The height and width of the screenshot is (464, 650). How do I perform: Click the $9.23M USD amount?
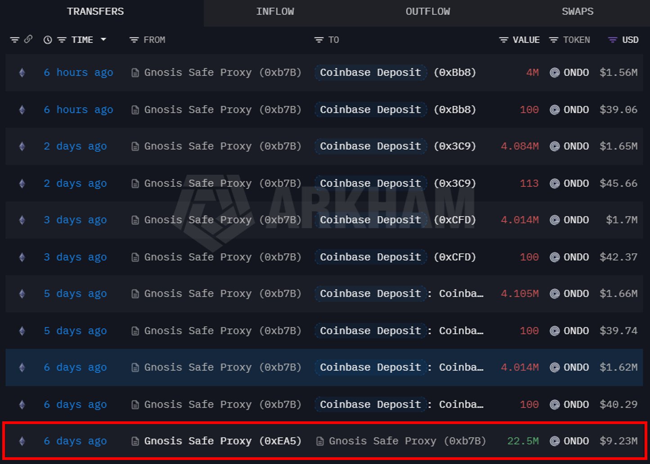619,441
